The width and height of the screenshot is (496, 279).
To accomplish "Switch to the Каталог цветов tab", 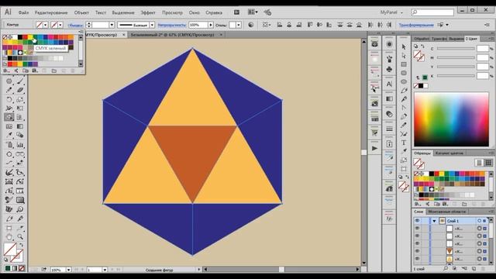I will (x=449, y=153).
